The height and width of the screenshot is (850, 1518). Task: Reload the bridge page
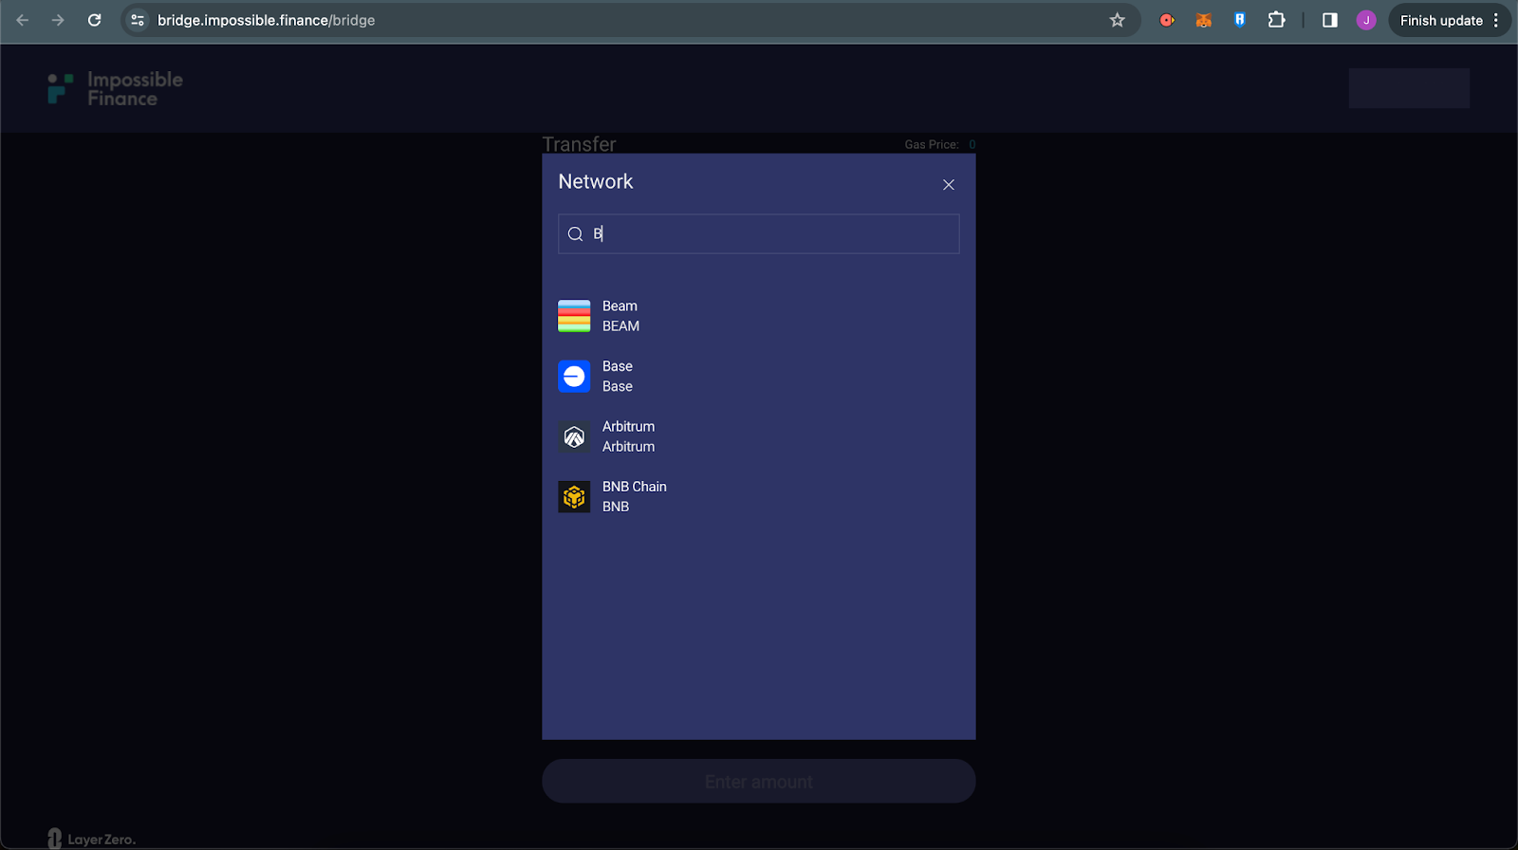click(x=94, y=20)
